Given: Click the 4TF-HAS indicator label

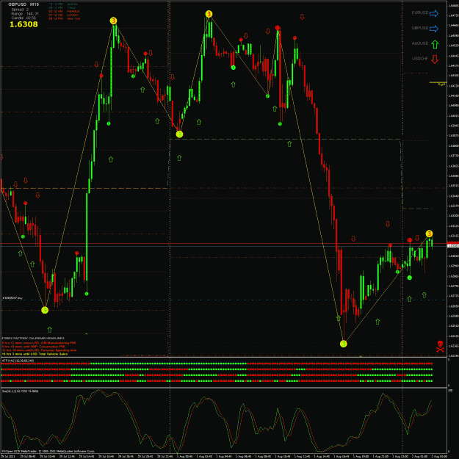Looking at the screenshot, I should coord(18,361).
